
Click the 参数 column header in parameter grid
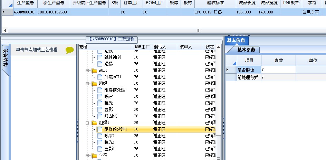click(278, 61)
